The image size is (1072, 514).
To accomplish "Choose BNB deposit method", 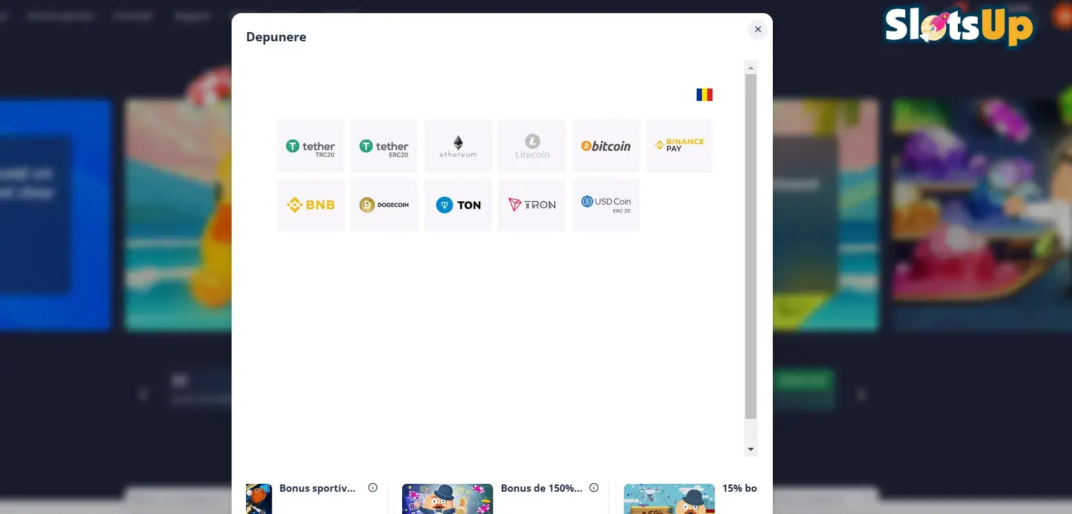I will [311, 205].
